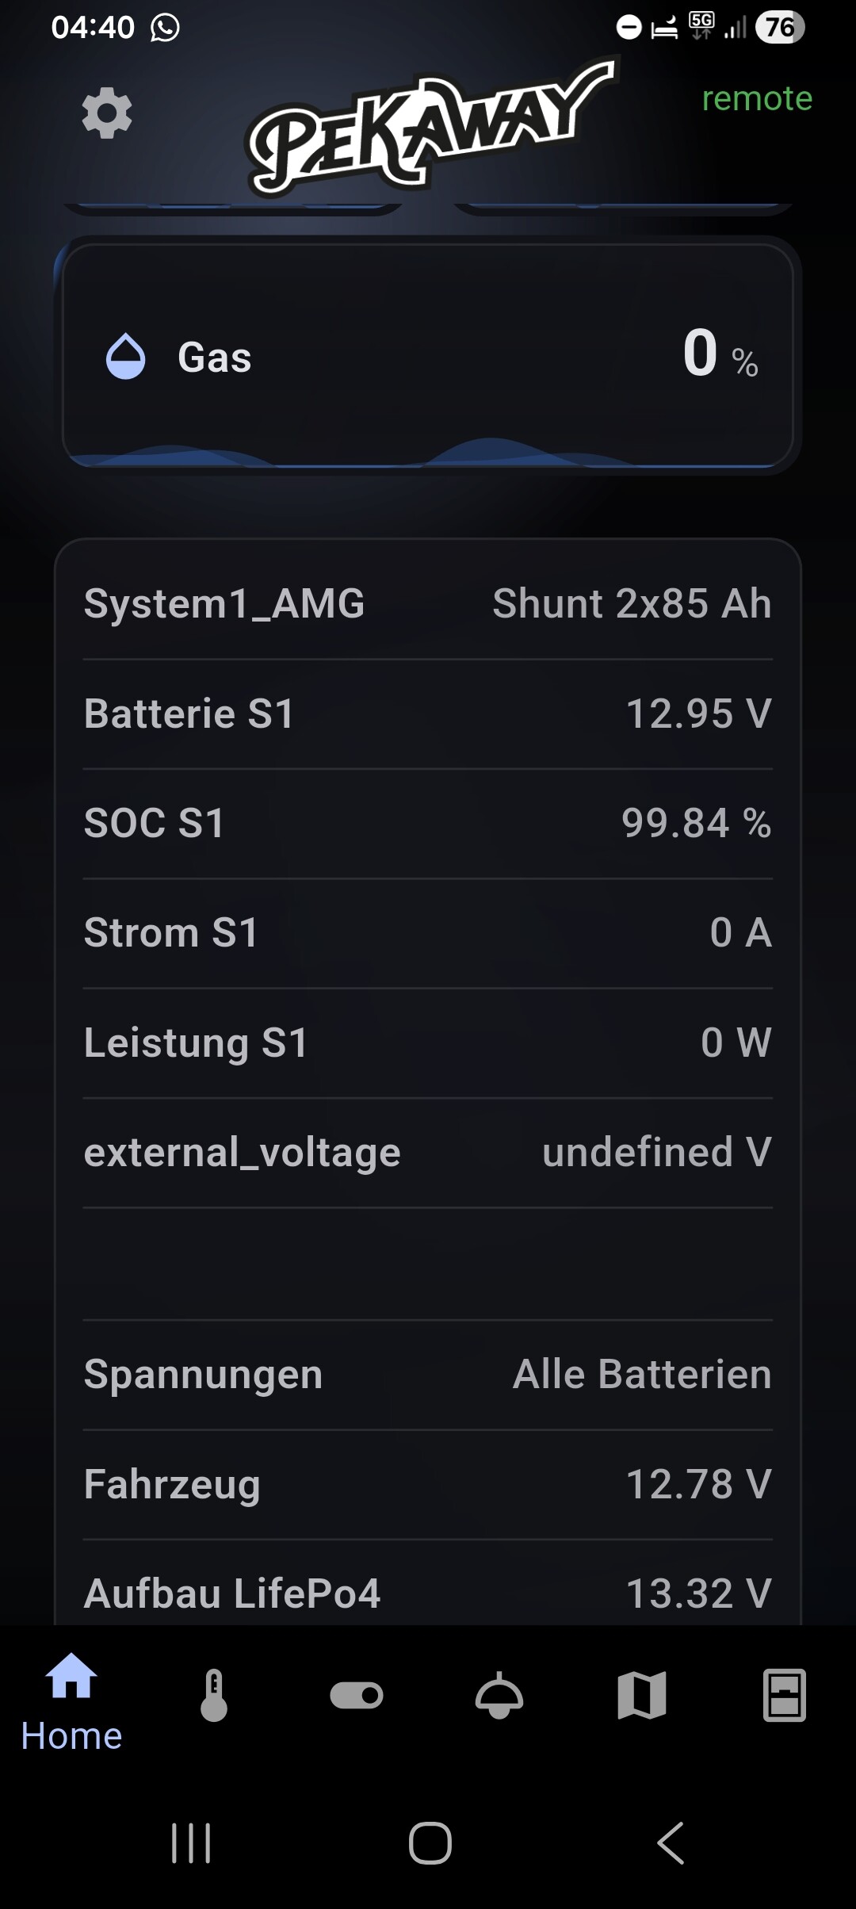Tap the SOC S1 percentage row
The height and width of the screenshot is (1909, 856).
(x=428, y=823)
